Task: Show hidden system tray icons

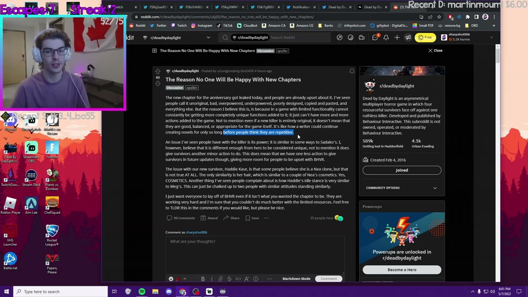Action: (473, 292)
